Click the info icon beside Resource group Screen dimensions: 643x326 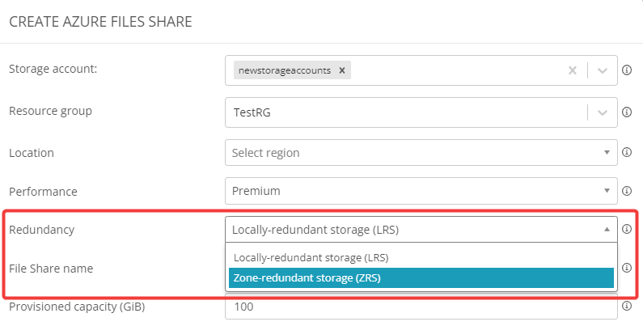[x=626, y=112]
